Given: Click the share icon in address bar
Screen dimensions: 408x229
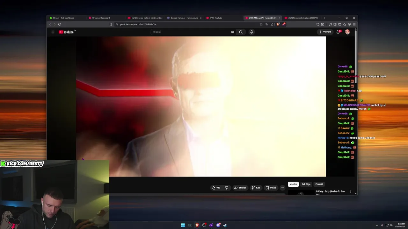Looking at the screenshot, I should 272,24.
